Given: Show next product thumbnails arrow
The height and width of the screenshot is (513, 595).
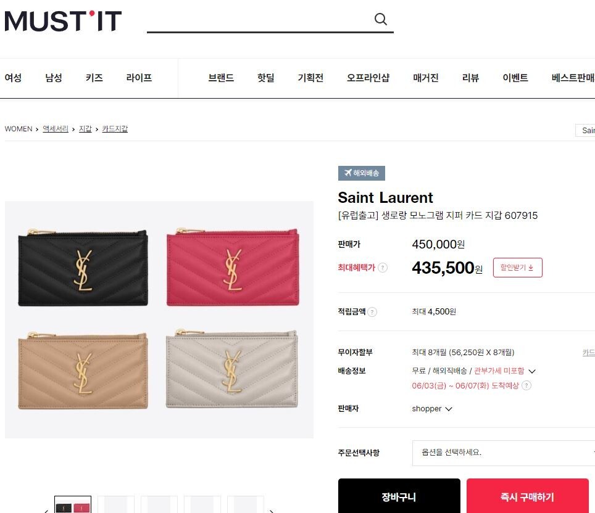Looking at the screenshot, I should (x=272, y=511).
